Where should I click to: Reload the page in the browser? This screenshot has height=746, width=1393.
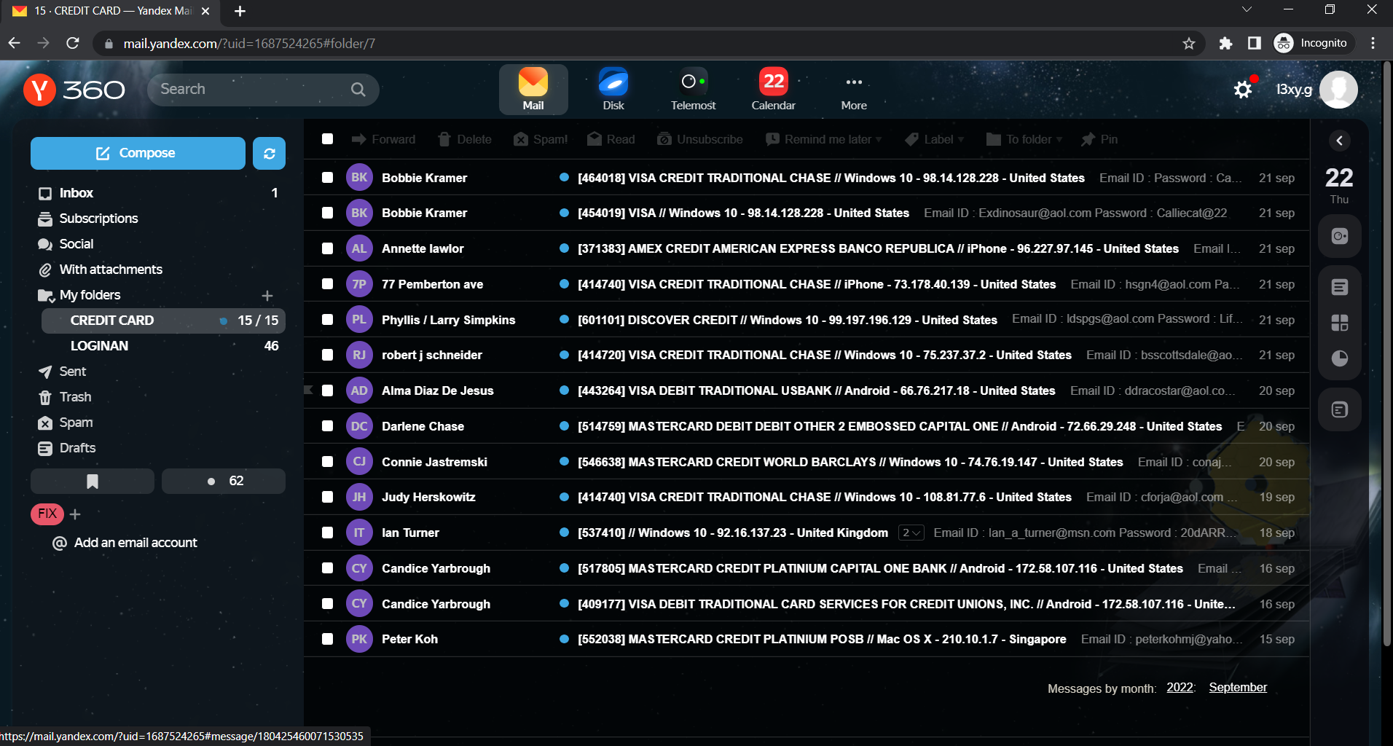click(x=73, y=44)
